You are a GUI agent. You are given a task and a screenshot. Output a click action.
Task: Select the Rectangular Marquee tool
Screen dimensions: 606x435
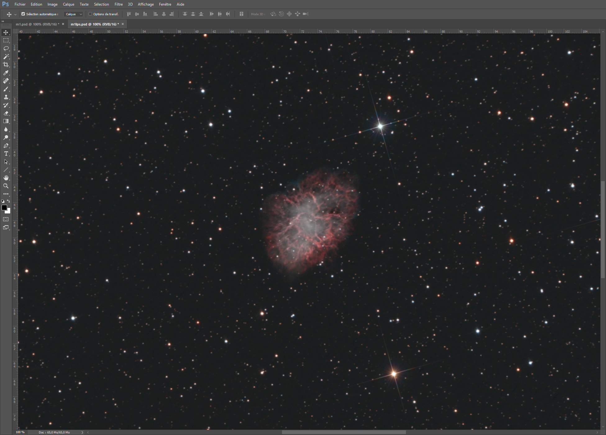(x=6, y=40)
